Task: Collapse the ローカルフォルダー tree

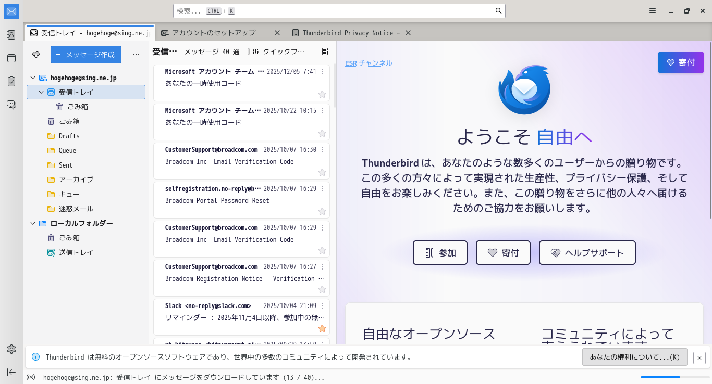Action: (x=33, y=223)
